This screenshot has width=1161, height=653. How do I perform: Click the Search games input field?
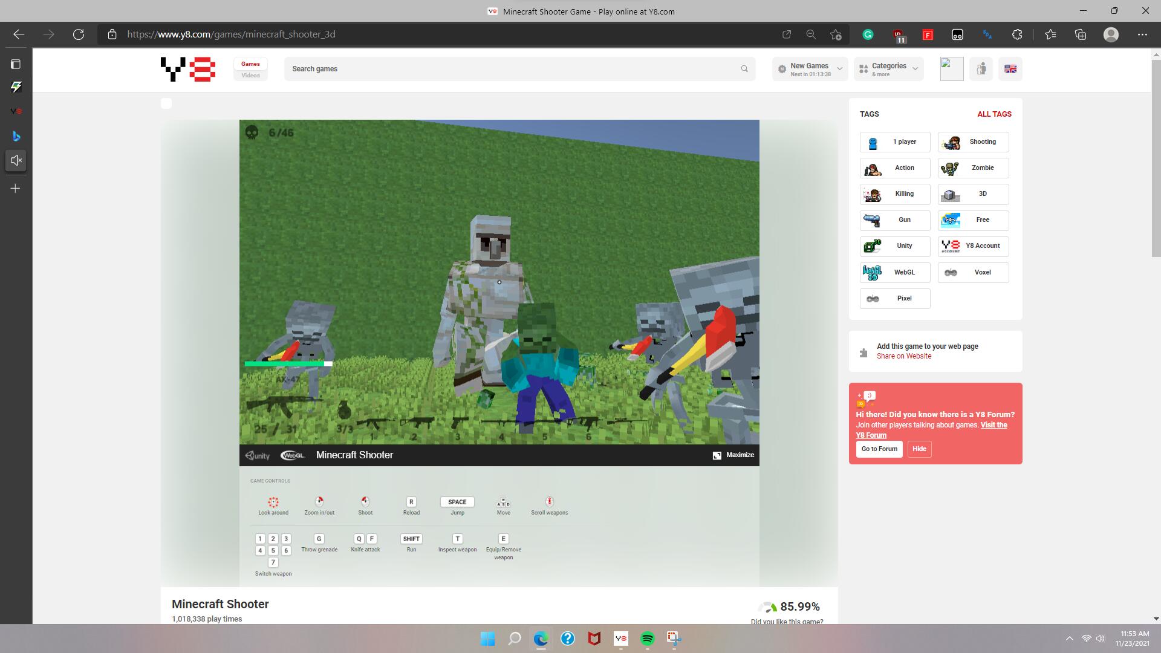[514, 69]
